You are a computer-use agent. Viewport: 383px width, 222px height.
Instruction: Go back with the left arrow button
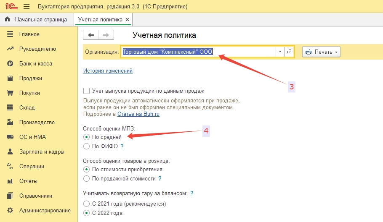[x=91, y=35]
